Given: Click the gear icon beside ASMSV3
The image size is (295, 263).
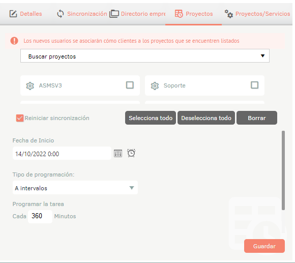Looking at the screenshot, I should pyautogui.click(x=30, y=86).
